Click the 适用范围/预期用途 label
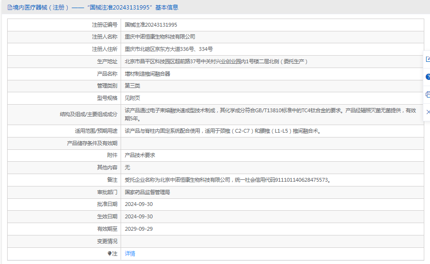Image resolution: width=430 pixels, height=264 pixels. point(96,131)
